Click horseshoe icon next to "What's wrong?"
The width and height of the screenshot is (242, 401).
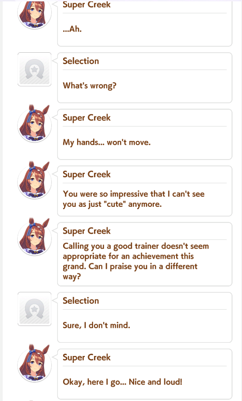[x=35, y=69]
